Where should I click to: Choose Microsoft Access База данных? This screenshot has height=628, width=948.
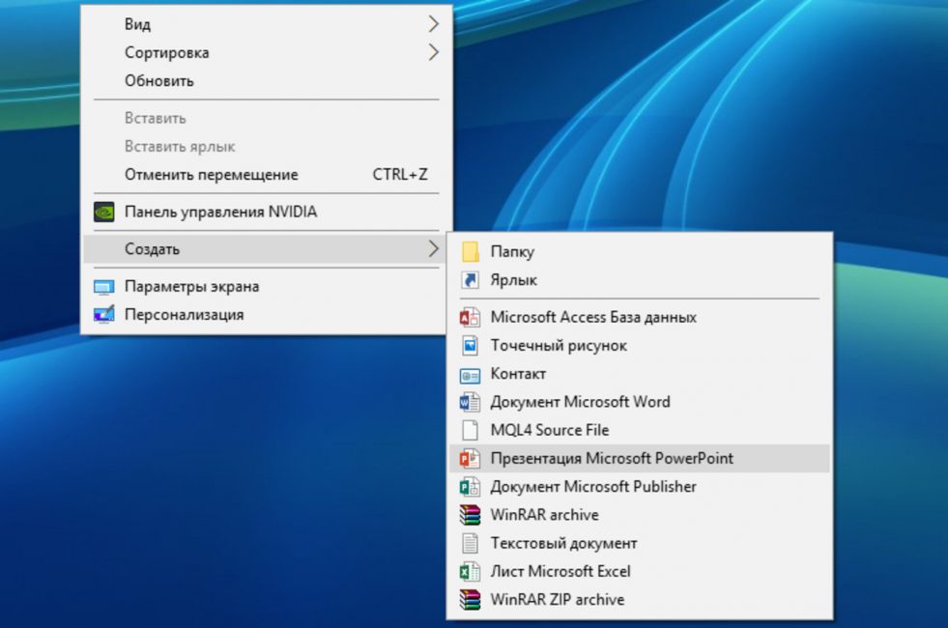tap(640, 317)
